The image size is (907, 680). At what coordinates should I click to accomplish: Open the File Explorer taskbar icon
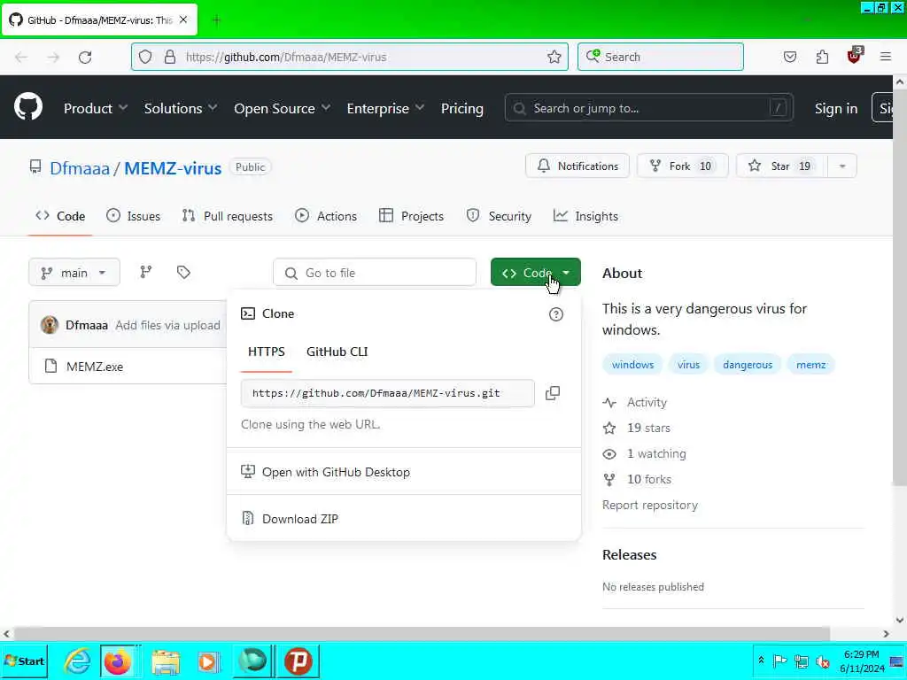click(x=166, y=661)
